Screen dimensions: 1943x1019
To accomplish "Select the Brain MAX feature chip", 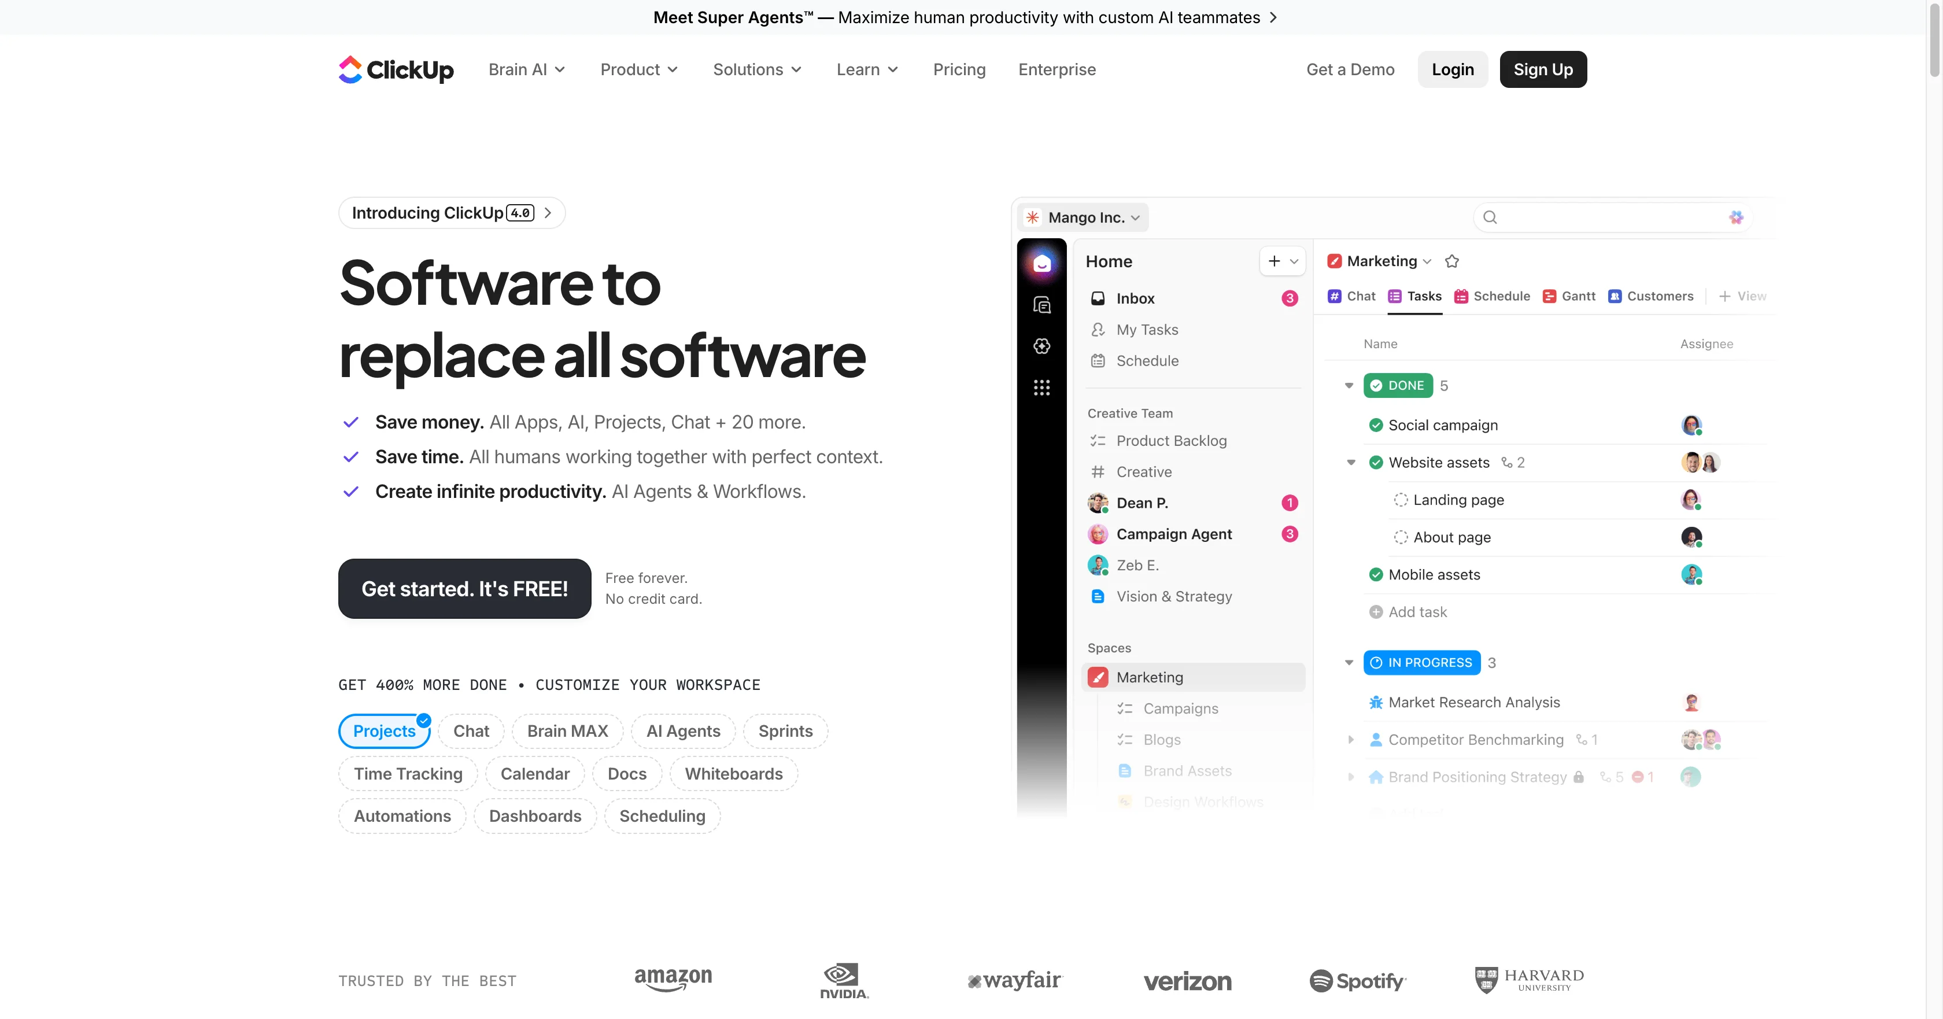I will (568, 731).
